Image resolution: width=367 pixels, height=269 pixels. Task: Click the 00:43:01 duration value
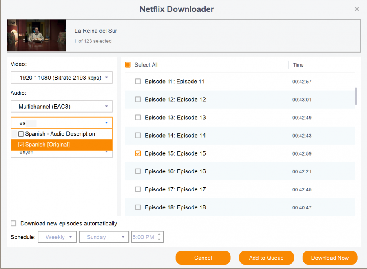(302, 100)
